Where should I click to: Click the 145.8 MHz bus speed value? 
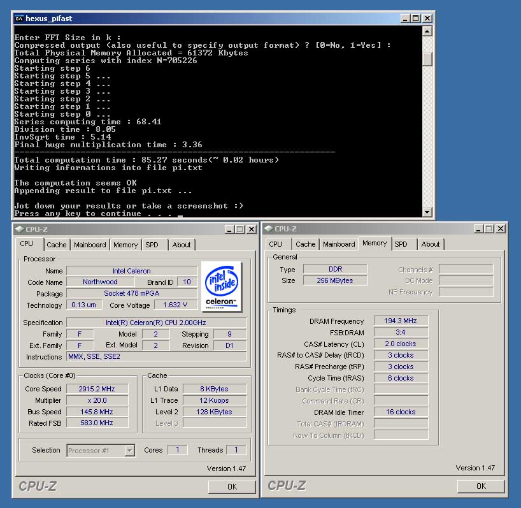point(97,412)
